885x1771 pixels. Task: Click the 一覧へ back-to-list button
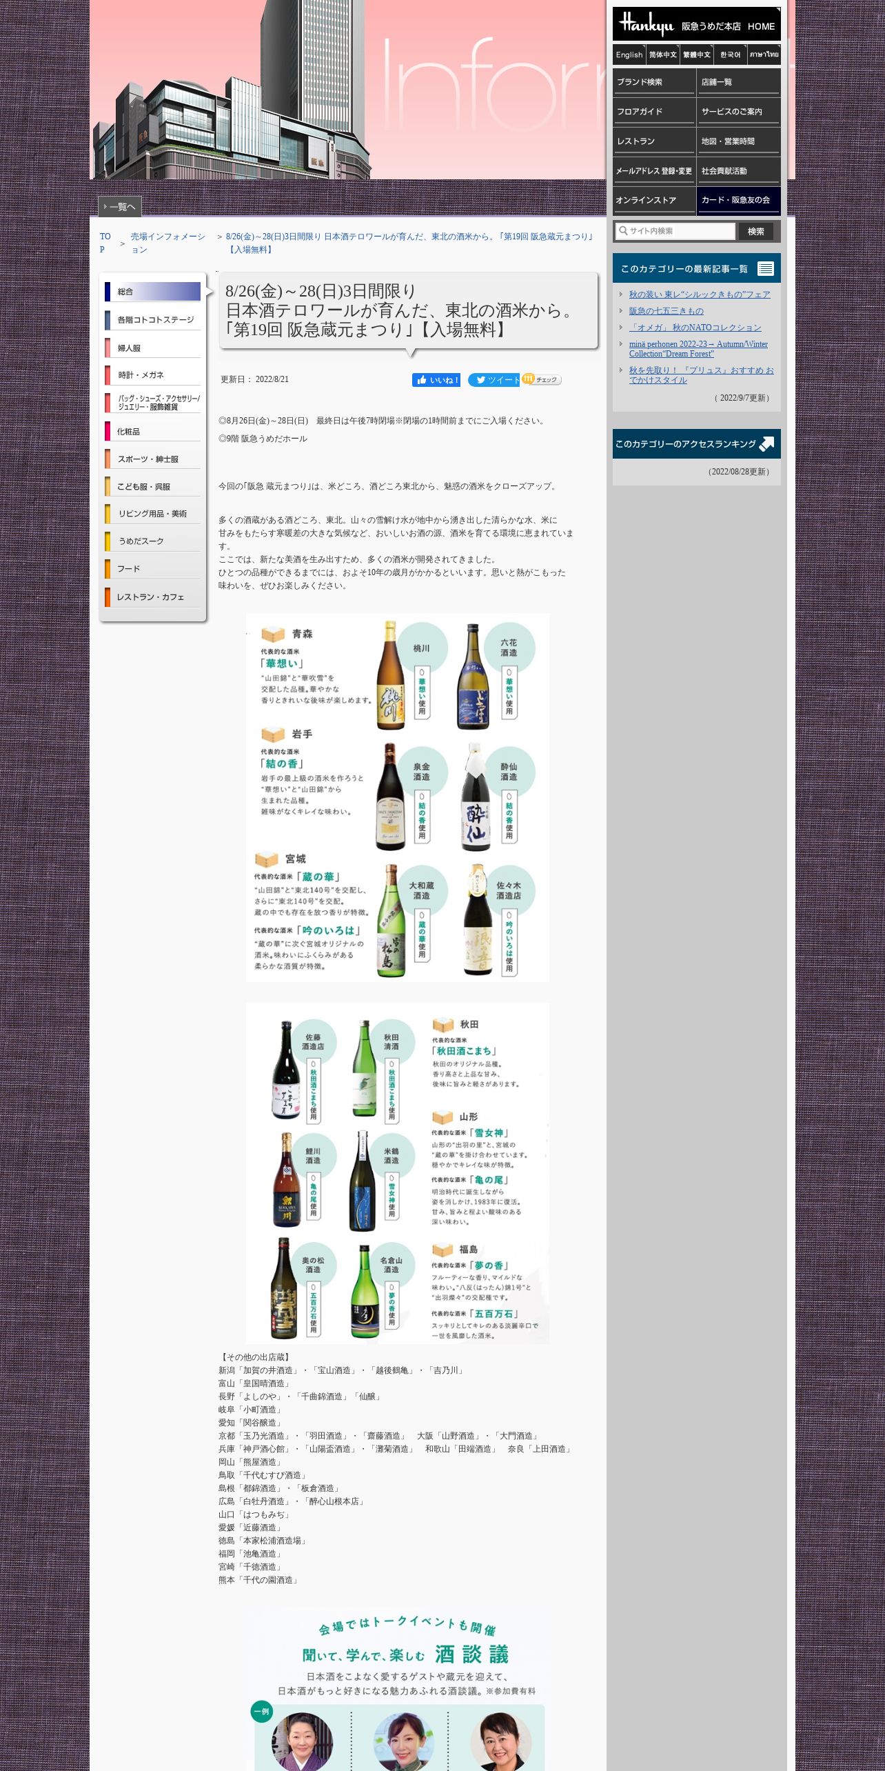pos(120,206)
